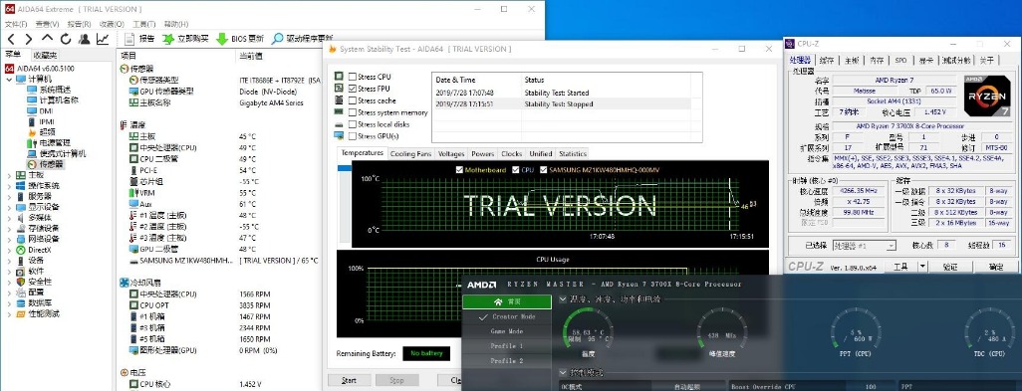
Task: Uncheck the Stress FPU checkbox
Action: [x=352, y=89]
